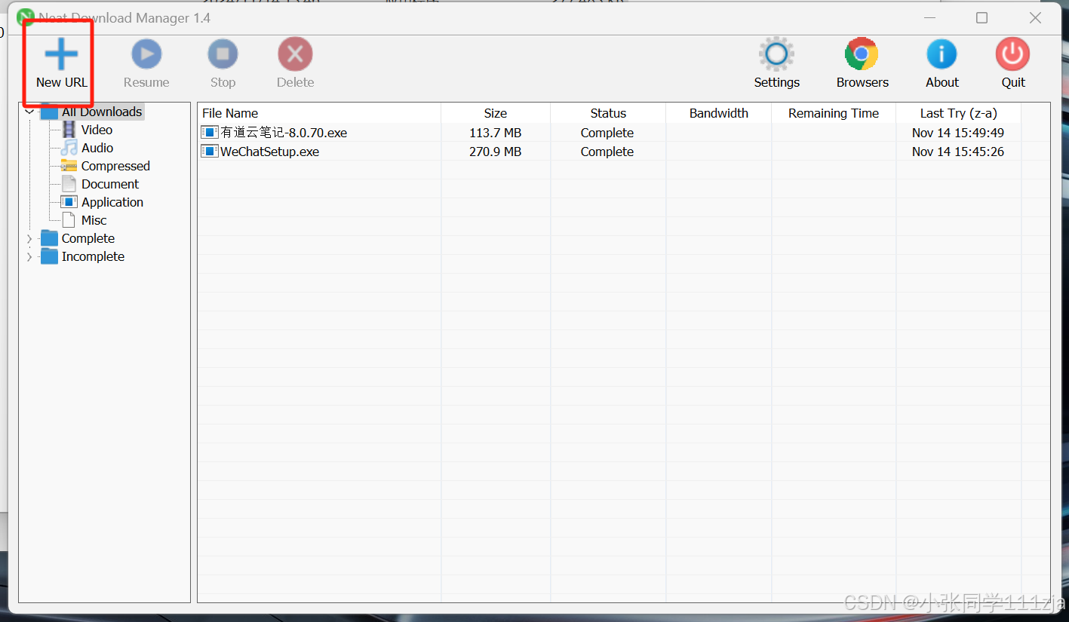The width and height of the screenshot is (1069, 622).
Task: Maximize the Neat Download Manager window
Action: [x=981, y=17]
